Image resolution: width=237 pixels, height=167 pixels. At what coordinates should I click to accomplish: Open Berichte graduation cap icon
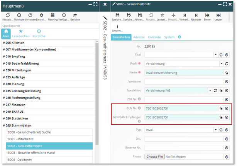click(75, 15)
